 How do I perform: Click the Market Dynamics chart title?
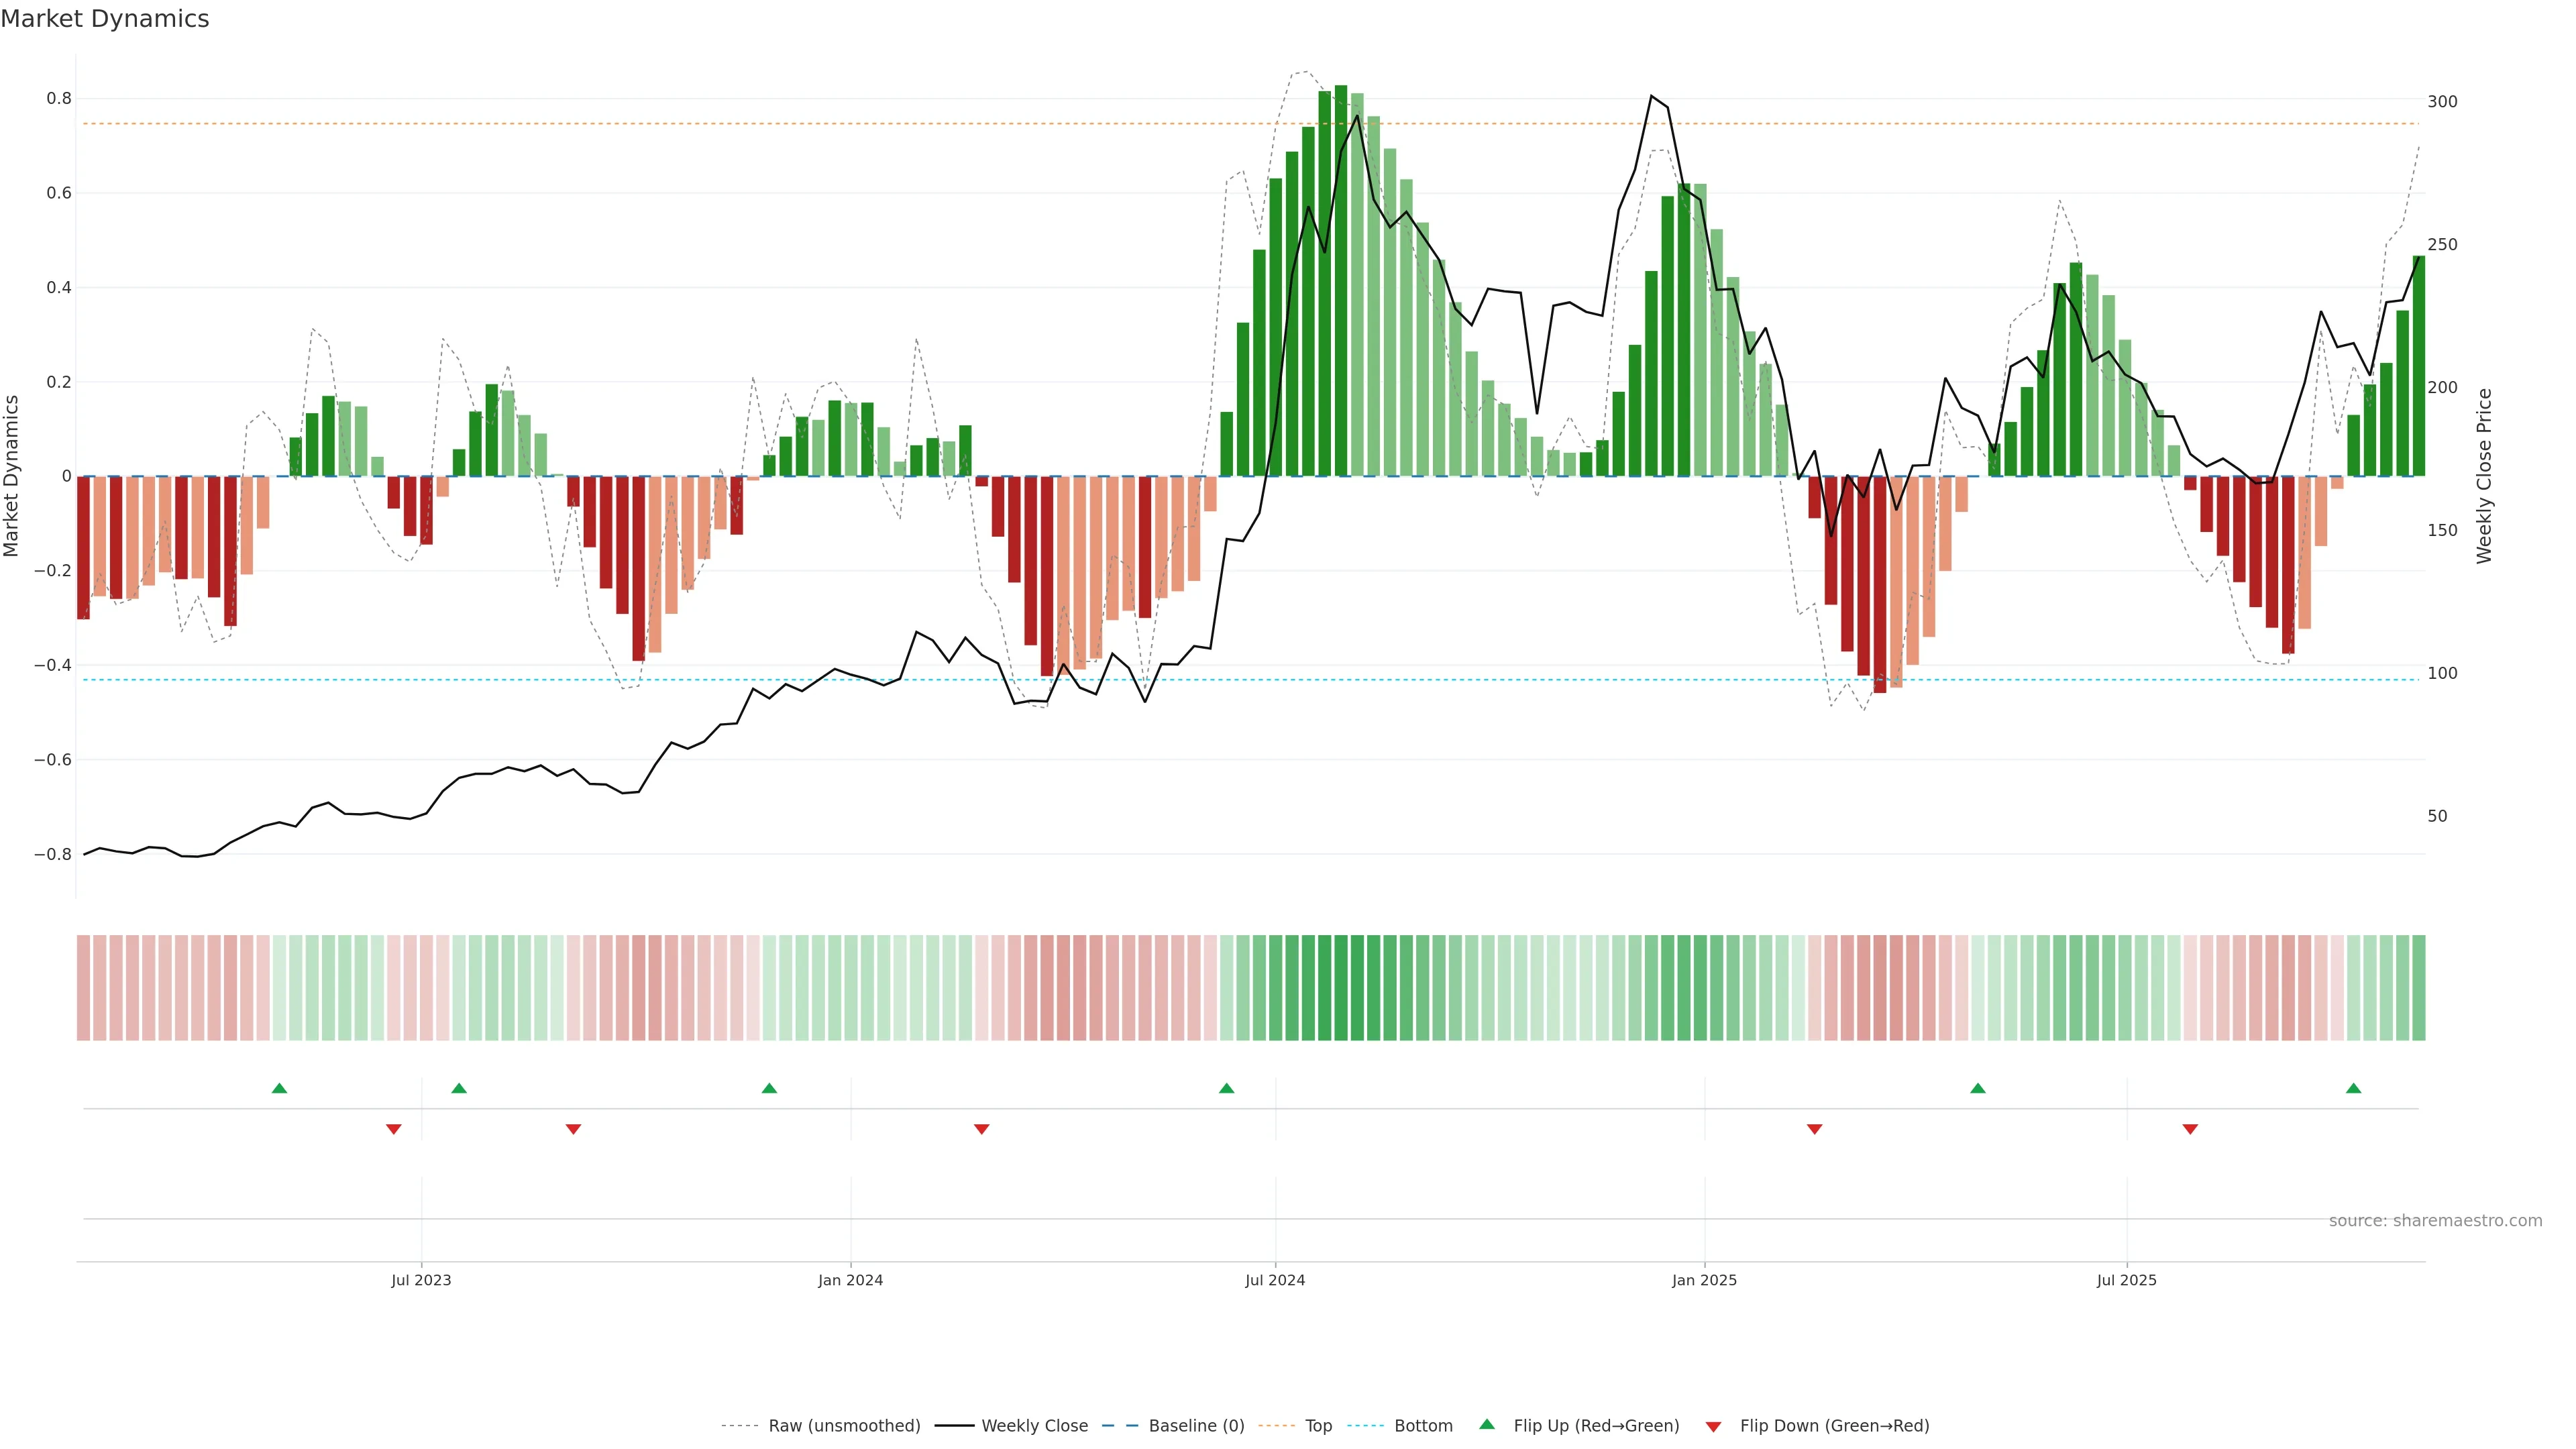(105, 19)
